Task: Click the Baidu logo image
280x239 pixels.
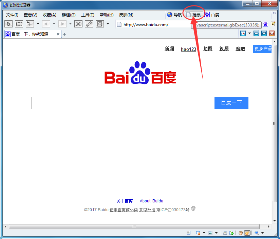Action: tap(140, 73)
